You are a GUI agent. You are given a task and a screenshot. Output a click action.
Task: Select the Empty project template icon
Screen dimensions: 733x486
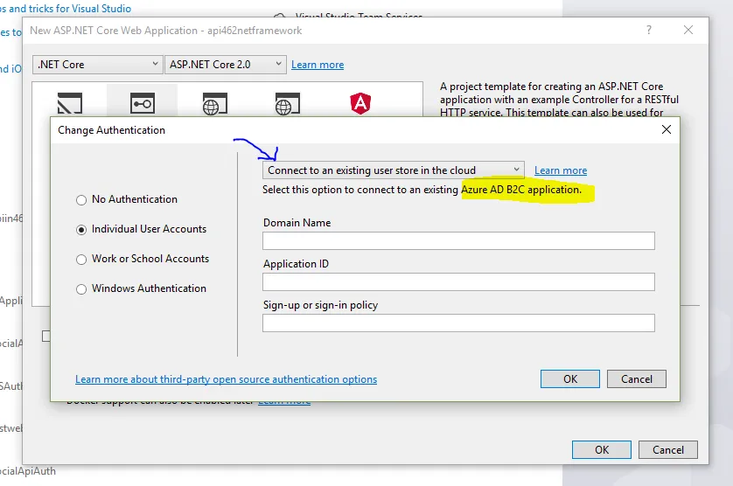point(70,103)
